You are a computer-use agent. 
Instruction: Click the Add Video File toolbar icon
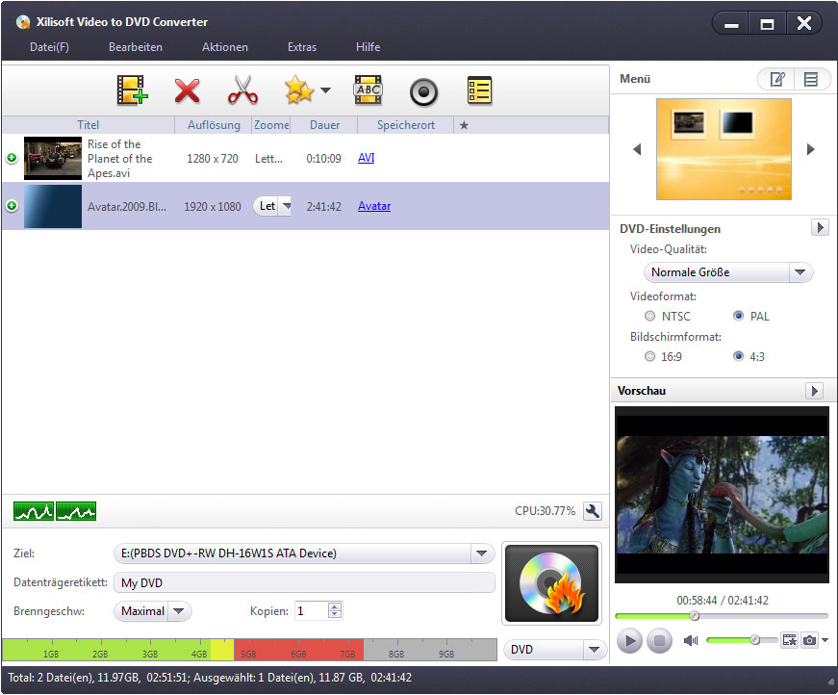point(132,90)
